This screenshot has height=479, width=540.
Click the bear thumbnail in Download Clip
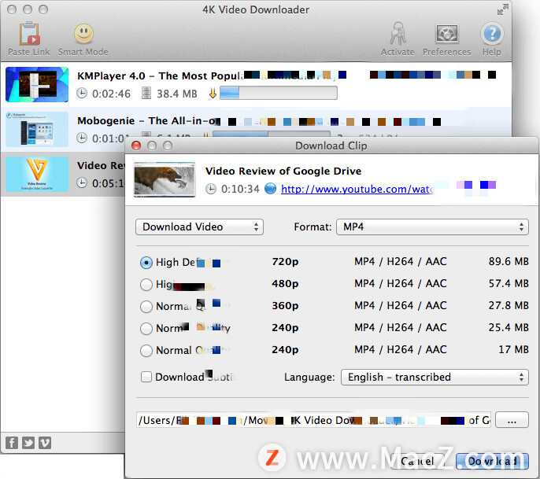(x=165, y=179)
